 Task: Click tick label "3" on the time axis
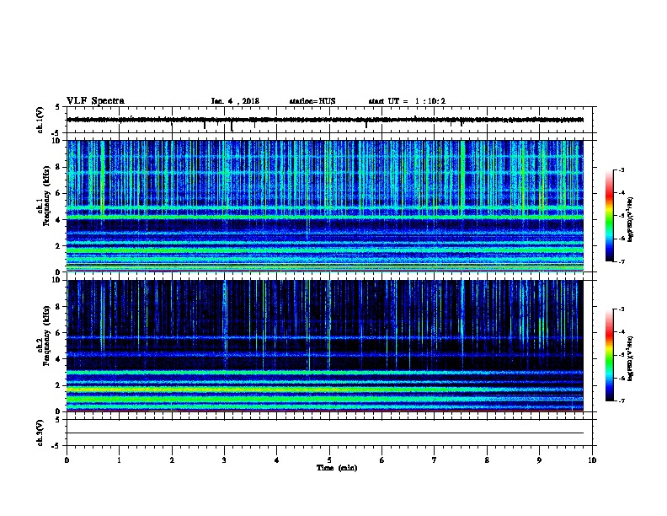click(x=224, y=460)
